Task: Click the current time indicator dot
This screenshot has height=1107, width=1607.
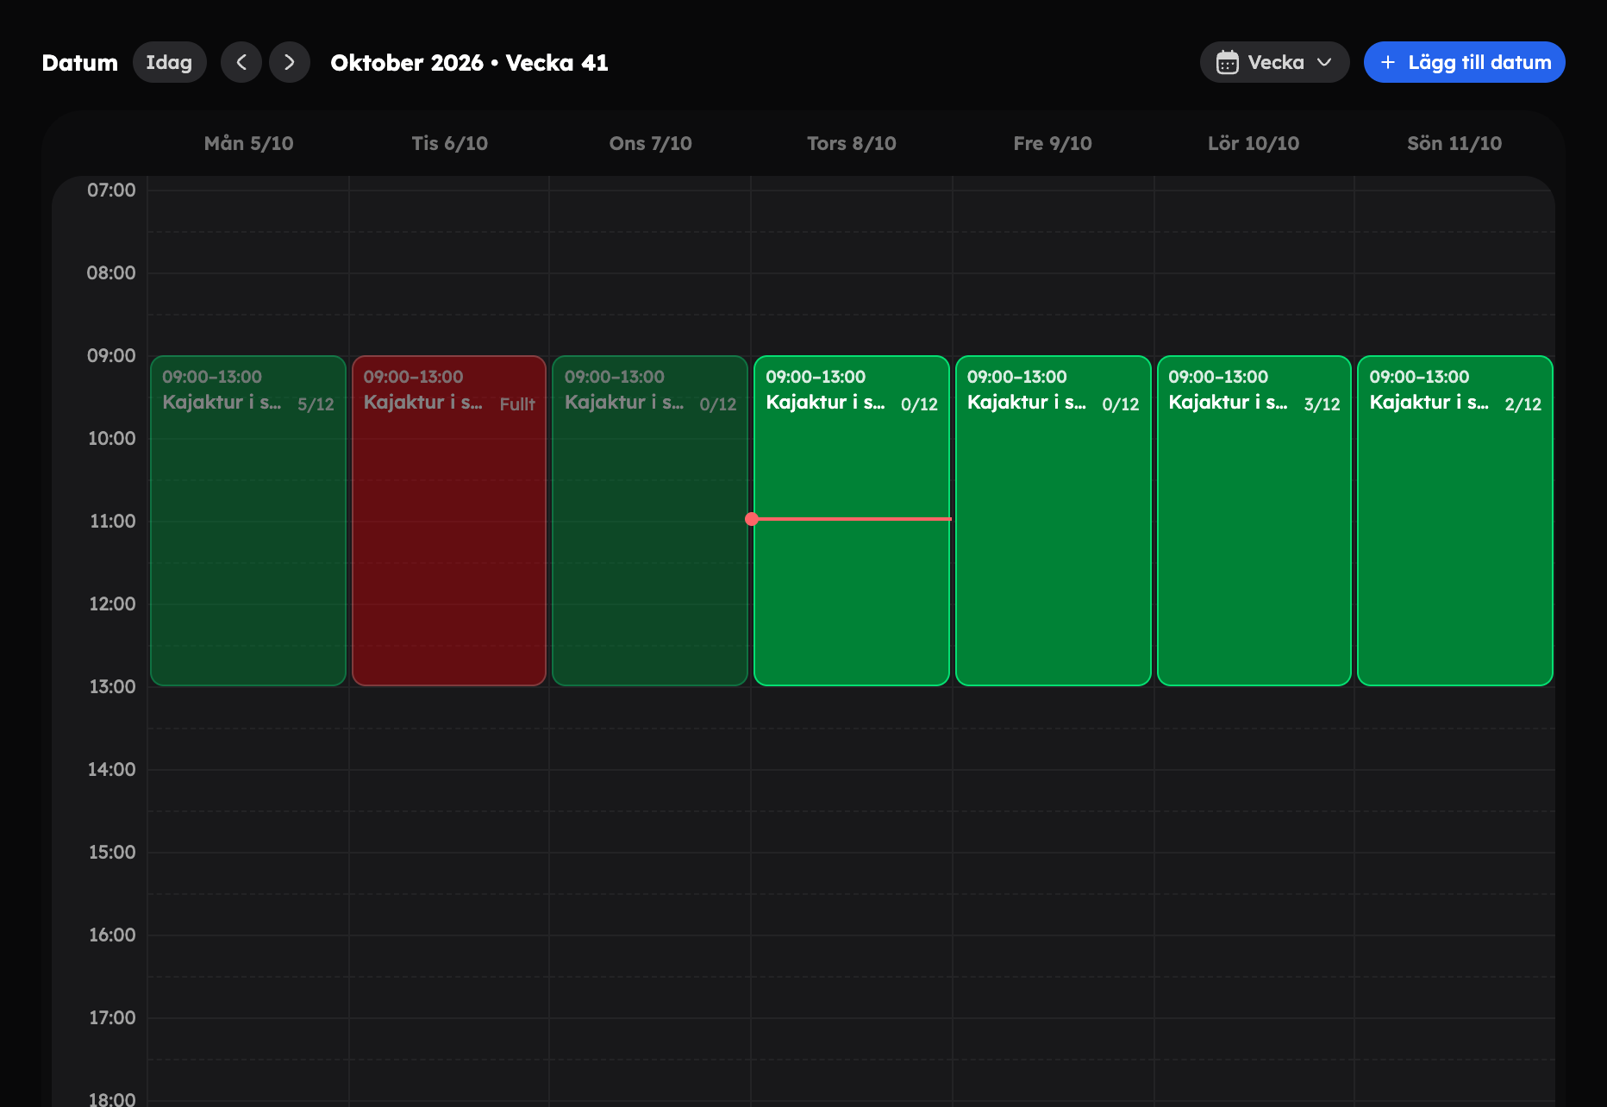Action: coord(752,519)
